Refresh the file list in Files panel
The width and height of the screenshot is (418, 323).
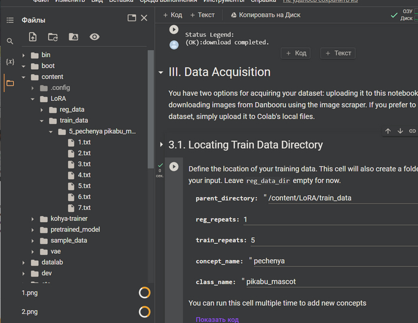[x=53, y=37]
